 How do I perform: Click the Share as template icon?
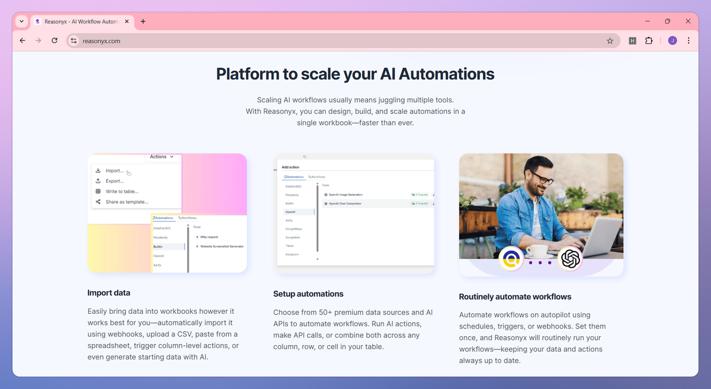[98, 202]
